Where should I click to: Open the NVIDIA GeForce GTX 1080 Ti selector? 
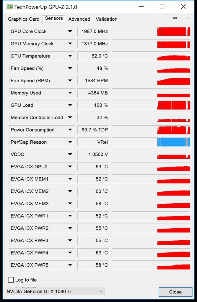pyautogui.click(x=55, y=292)
